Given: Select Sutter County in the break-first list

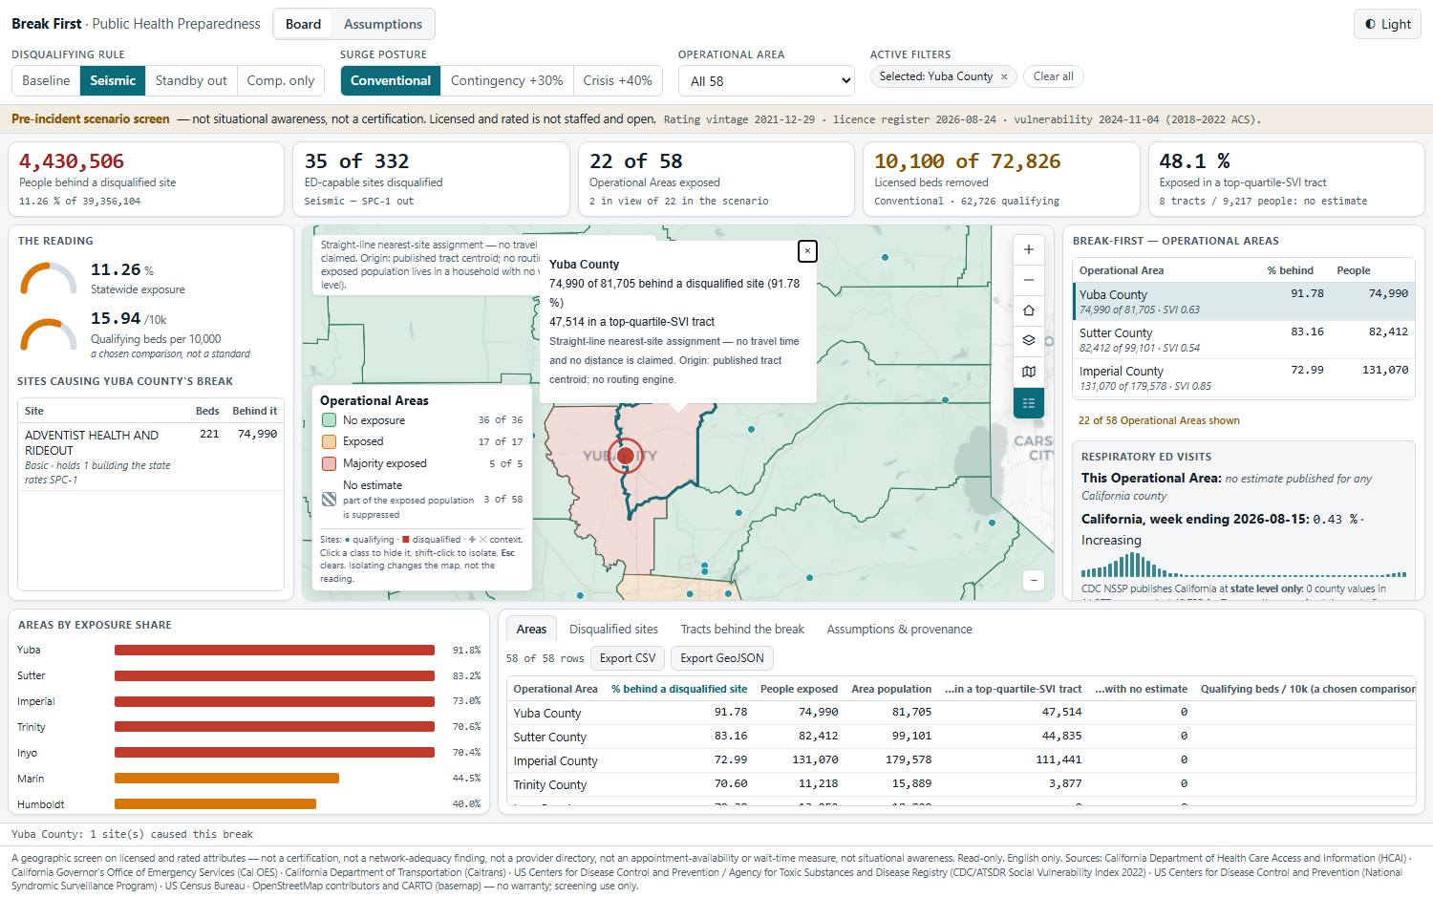Looking at the screenshot, I should (x=1244, y=340).
